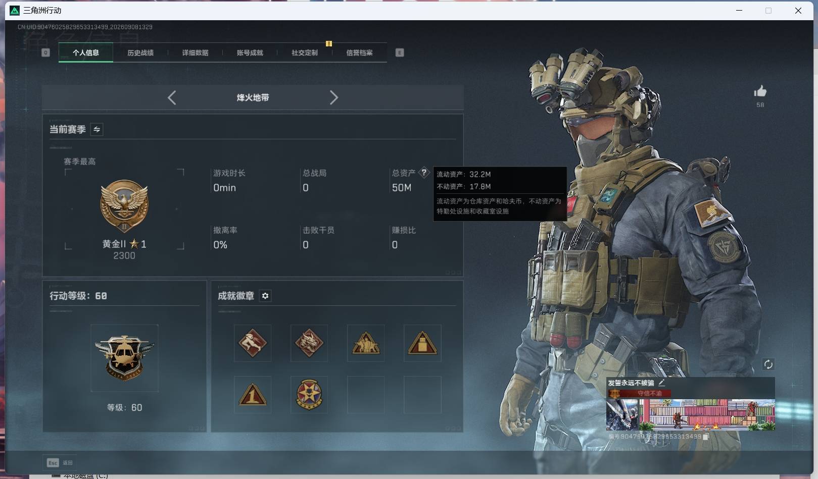Like the profile with thumbs-up icon
Viewport: 818px width, 479px height.
click(x=760, y=91)
